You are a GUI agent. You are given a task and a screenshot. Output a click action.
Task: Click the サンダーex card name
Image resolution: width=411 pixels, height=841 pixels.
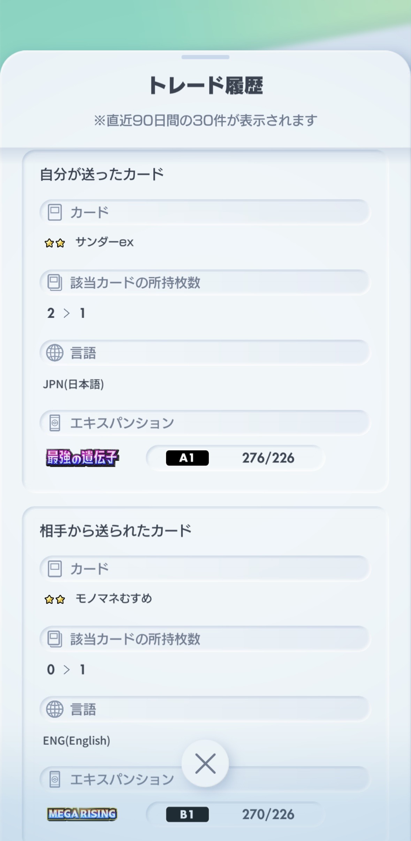pos(104,242)
